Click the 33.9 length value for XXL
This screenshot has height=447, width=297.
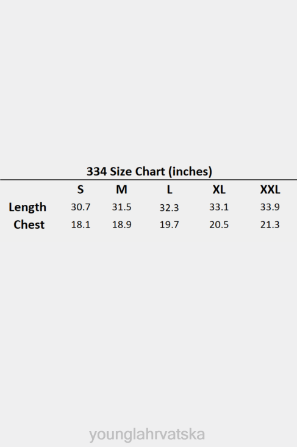[270, 207]
